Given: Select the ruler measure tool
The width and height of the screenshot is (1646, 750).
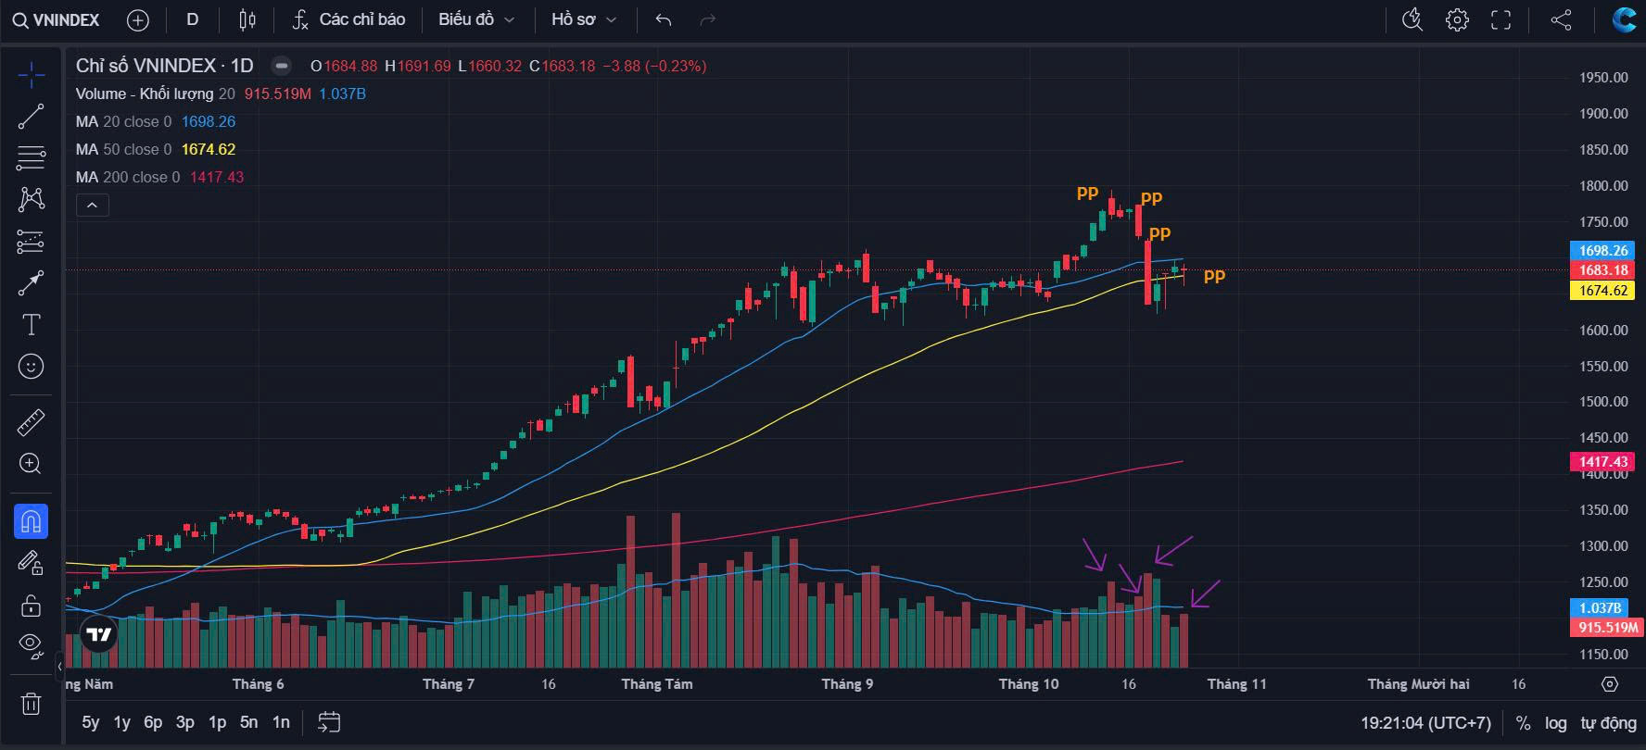Looking at the screenshot, I should tap(31, 423).
